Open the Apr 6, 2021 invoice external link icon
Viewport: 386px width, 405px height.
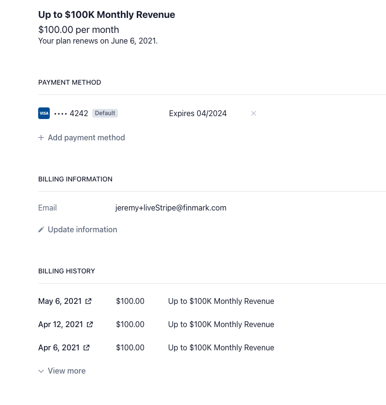point(86,348)
